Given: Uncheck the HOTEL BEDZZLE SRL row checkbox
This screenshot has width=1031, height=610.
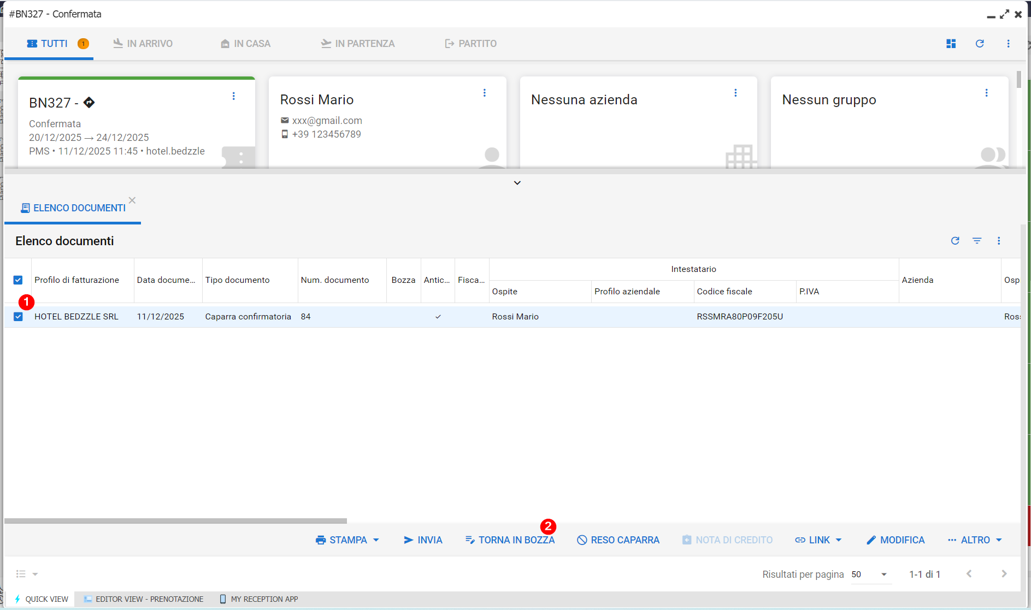Looking at the screenshot, I should [x=18, y=317].
